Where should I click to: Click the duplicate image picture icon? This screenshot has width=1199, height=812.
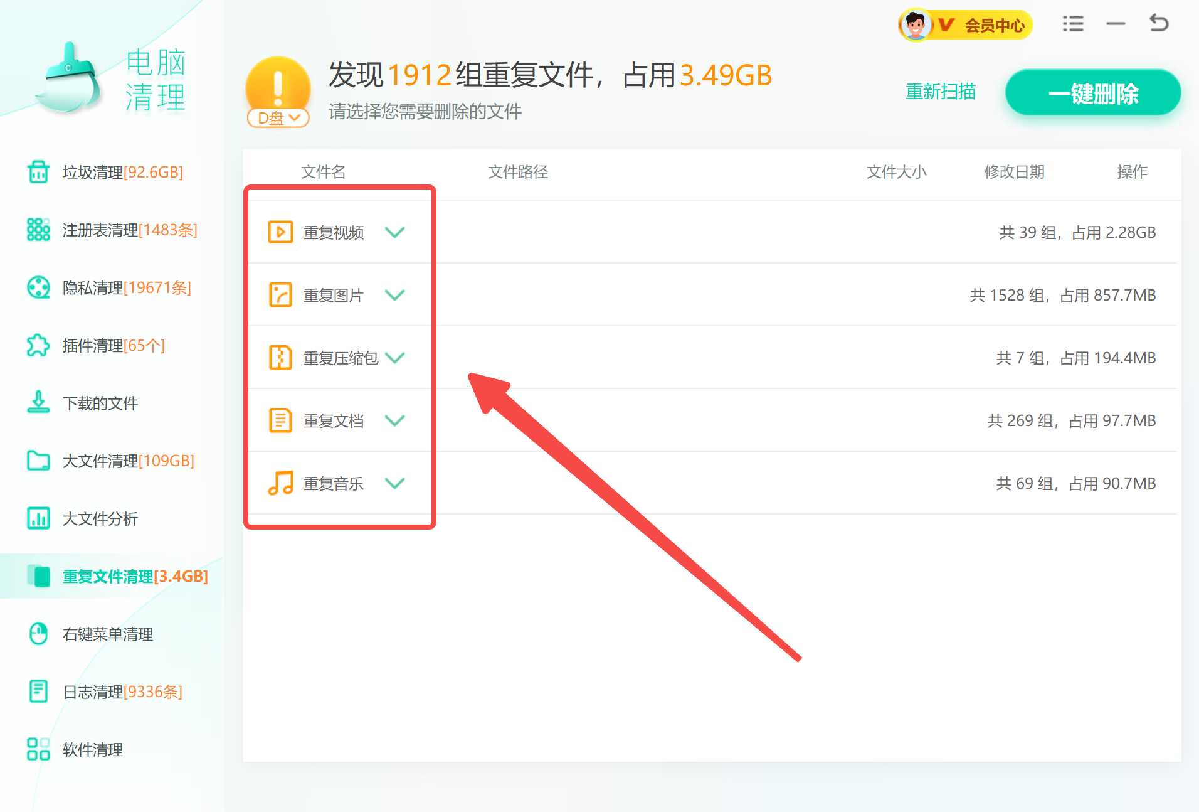280,294
